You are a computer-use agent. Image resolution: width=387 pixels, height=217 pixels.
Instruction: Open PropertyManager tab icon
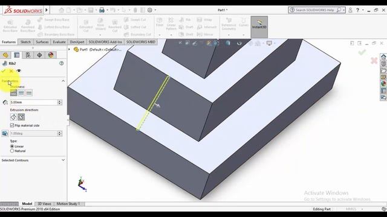pyautogui.click(x=17, y=55)
